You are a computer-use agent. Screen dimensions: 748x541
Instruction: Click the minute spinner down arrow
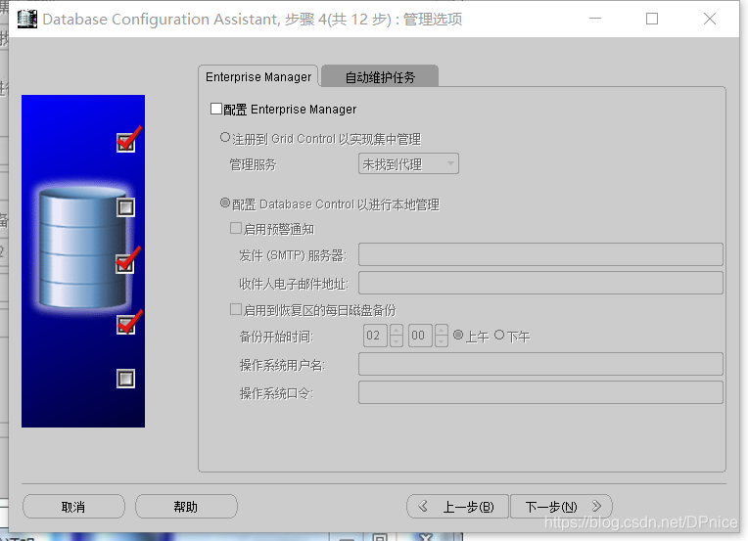click(x=442, y=341)
